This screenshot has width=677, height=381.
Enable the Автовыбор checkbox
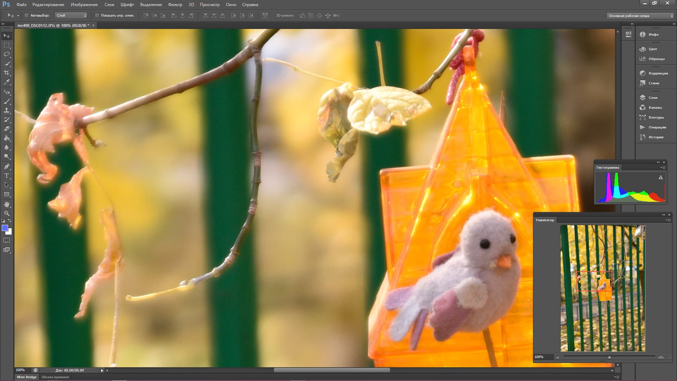click(26, 16)
